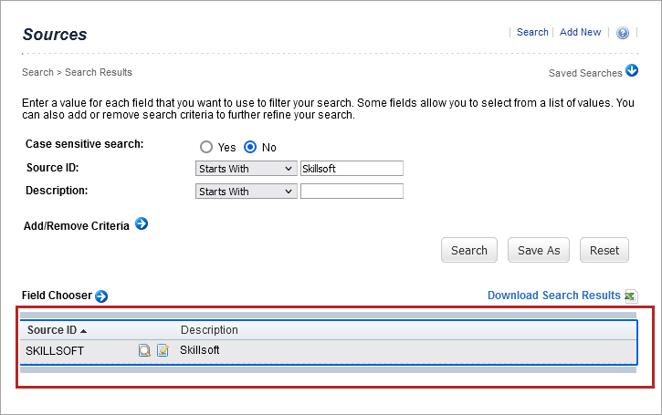This screenshot has height=415, width=662.
Task: Click the Excel export icon
Action: coord(630,296)
